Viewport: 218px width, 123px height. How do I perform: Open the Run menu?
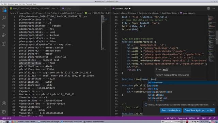[x=24, y=4]
